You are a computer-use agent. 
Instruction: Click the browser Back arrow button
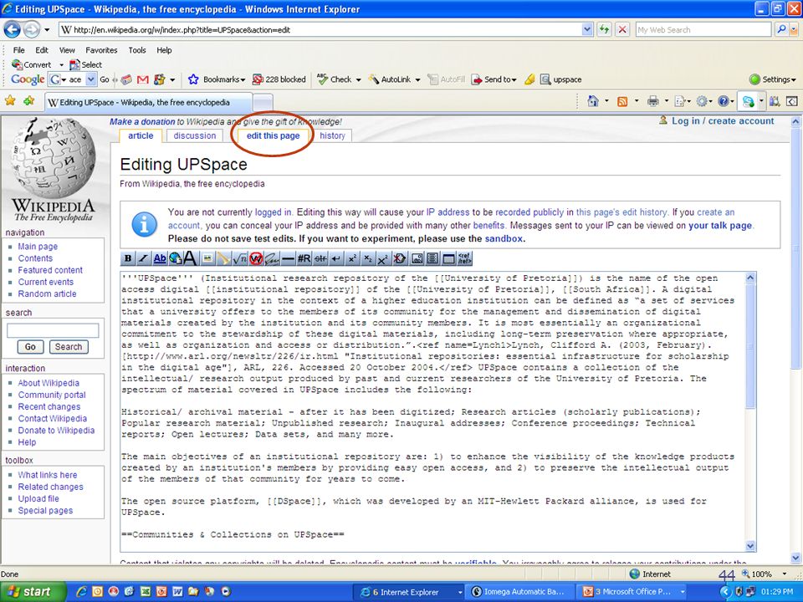(x=13, y=30)
